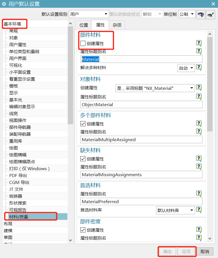Open help for 缺失材料 创建属性
This screenshot has width=218, height=258.
point(199,159)
